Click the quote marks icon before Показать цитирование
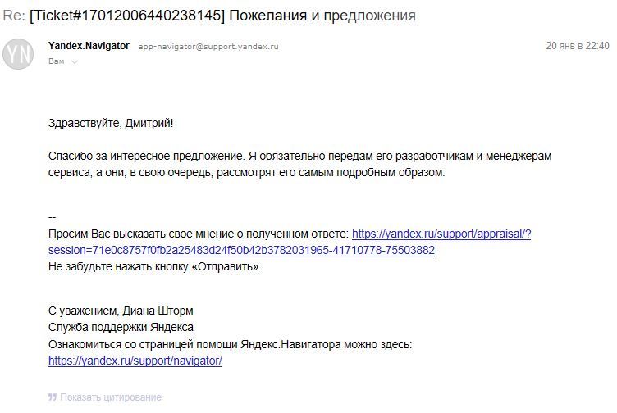The height and width of the screenshot is (413, 617). click(x=53, y=397)
